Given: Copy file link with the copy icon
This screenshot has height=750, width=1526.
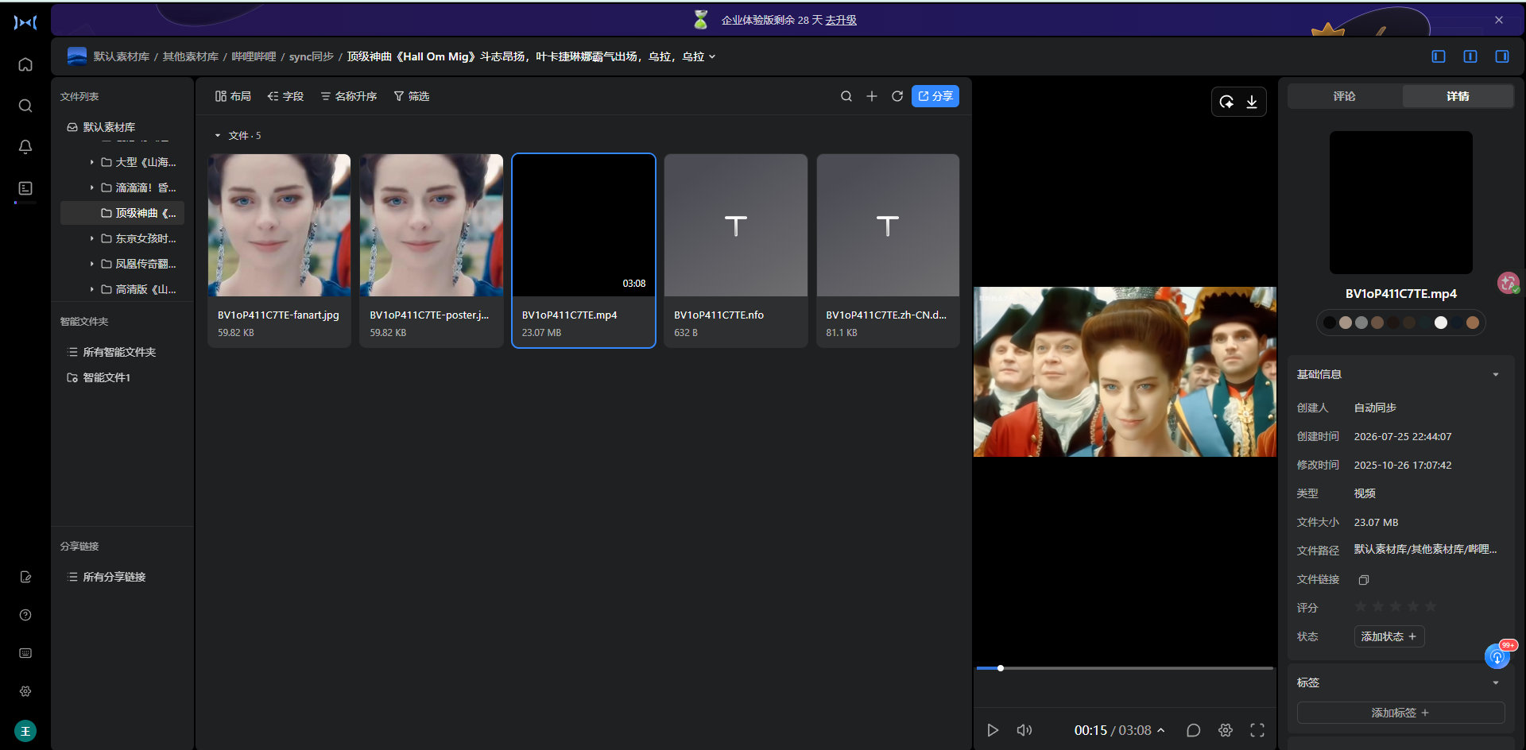Looking at the screenshot, I should [x=1364, y=580].
